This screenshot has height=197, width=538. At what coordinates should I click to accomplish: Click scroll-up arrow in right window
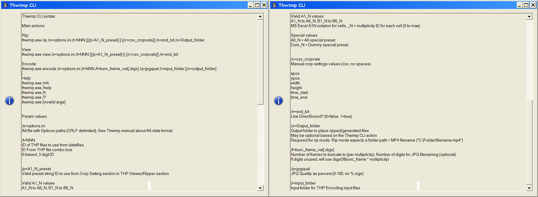[x=529, y=17]
